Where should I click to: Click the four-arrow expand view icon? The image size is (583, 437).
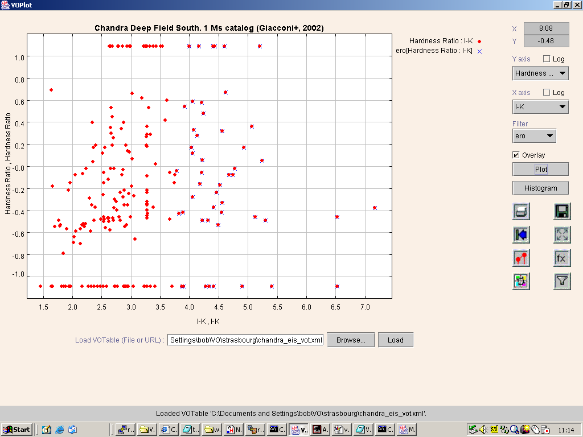[562, 234]
